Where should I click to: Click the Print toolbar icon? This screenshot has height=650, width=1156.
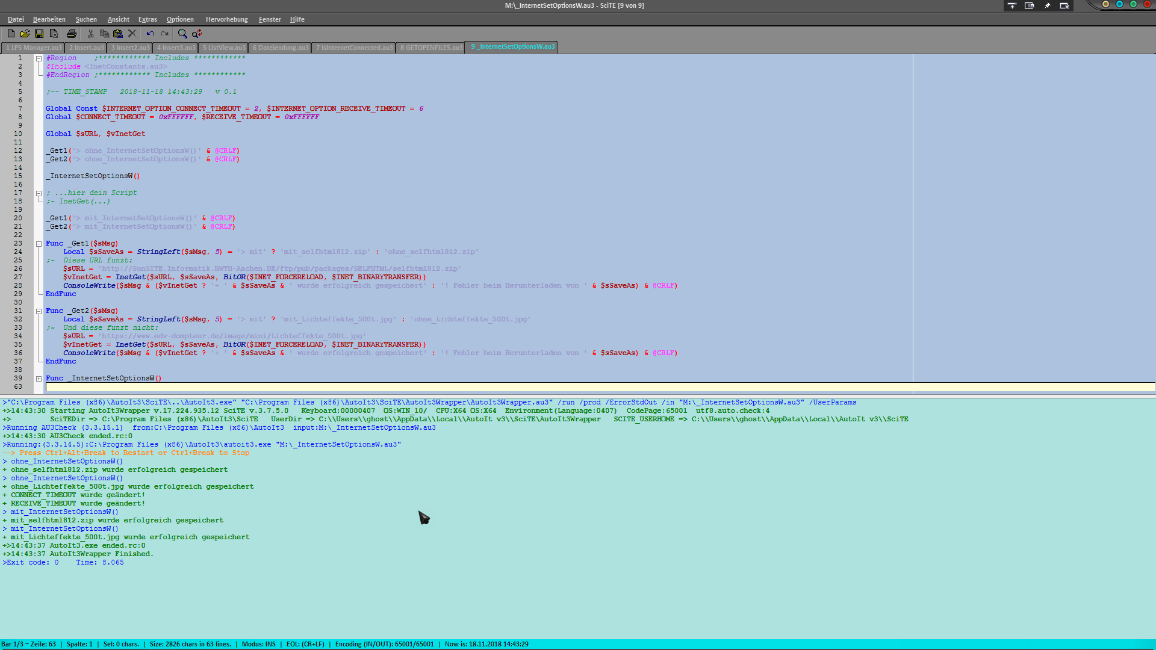[x=72, y=34]
